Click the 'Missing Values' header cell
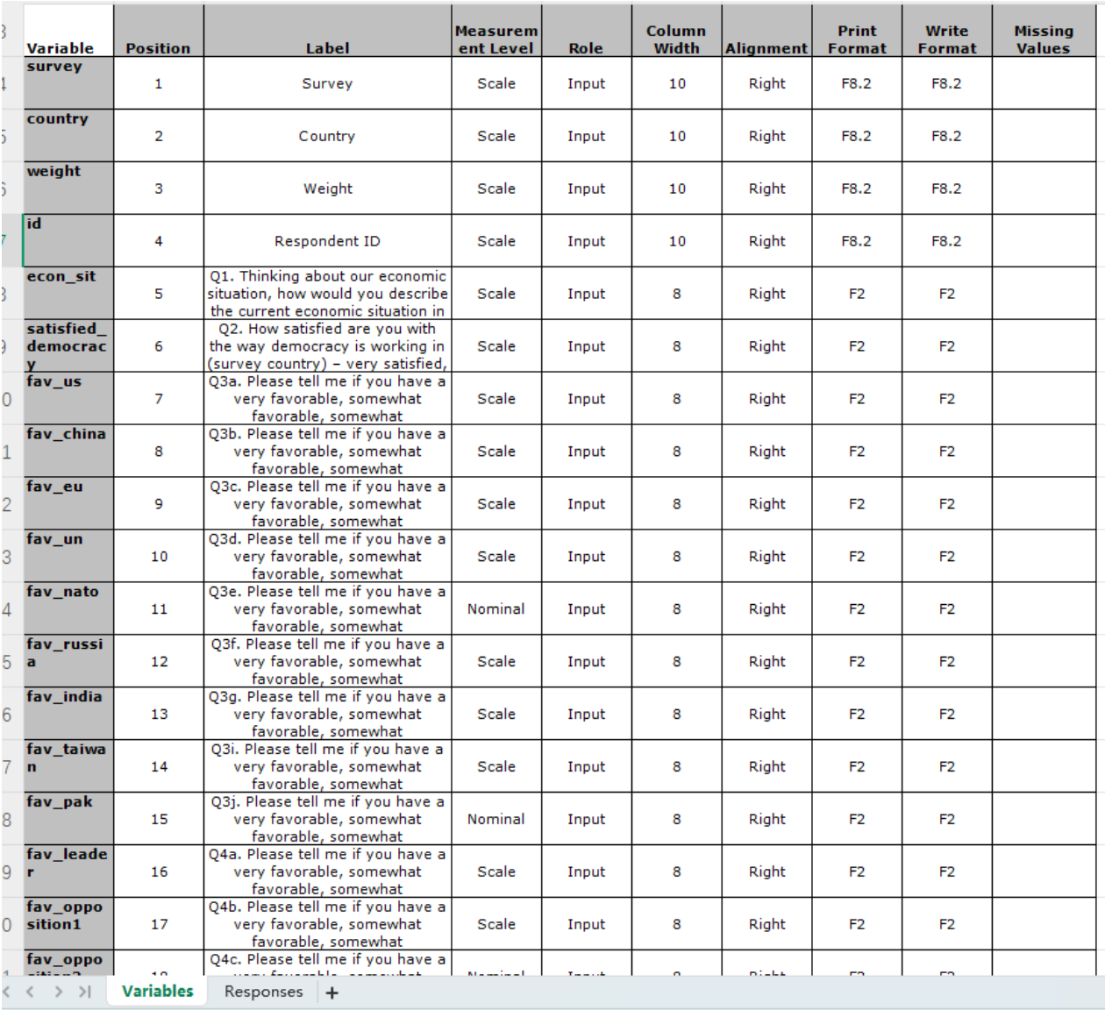The image size is (1105, 1010). (1044, 32)
